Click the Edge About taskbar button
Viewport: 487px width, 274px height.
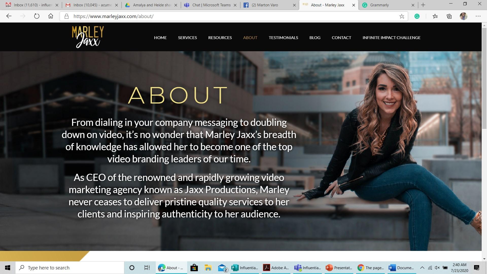[171, 268]
